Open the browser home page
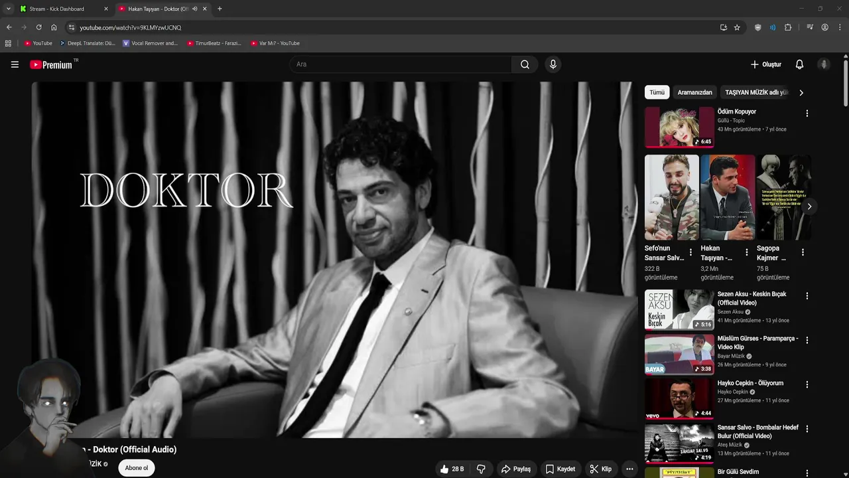This screenshot has height=478, width=849. [x=54, y=27]
